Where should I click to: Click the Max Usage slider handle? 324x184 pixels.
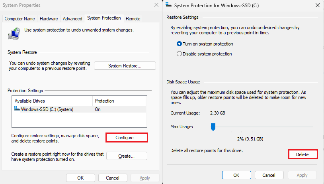pyautogui.click(x=213, y=127)
